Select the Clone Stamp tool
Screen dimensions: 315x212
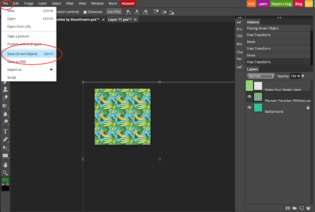(5, 90)
